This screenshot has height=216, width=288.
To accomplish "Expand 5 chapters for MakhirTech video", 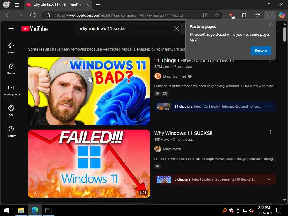I will pyautogui.click(x=269, y=179).
